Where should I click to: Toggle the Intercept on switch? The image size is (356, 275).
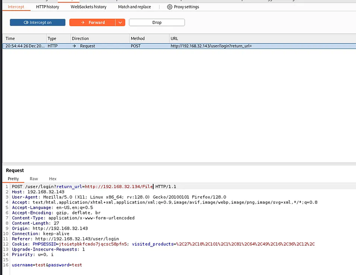[38, 22]
